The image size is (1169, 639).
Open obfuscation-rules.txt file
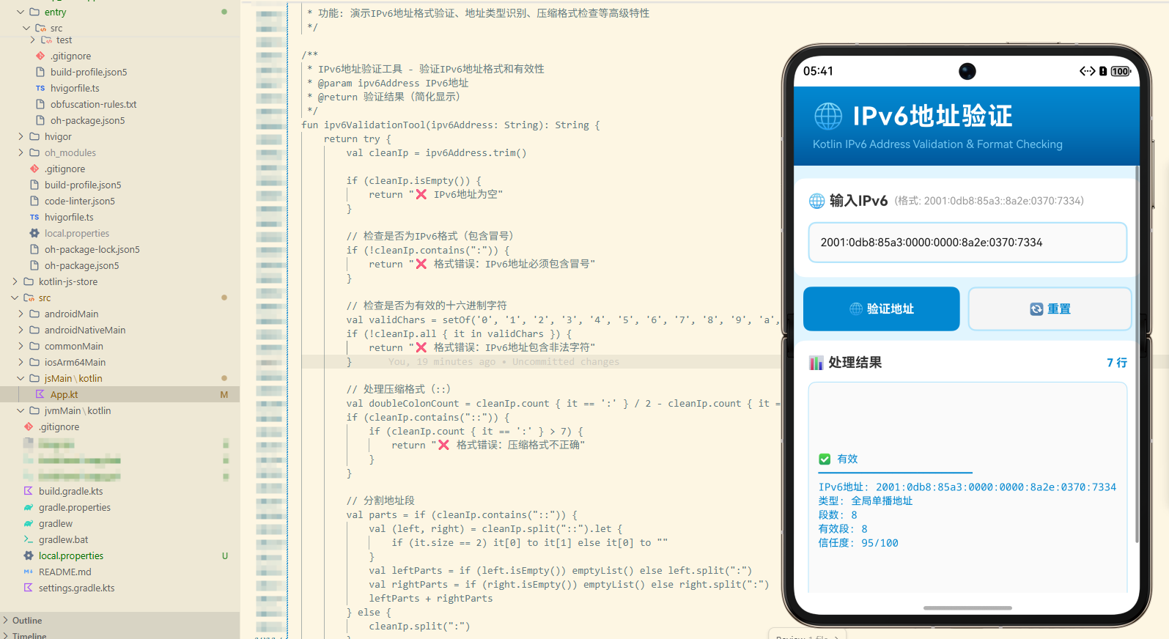93,104
